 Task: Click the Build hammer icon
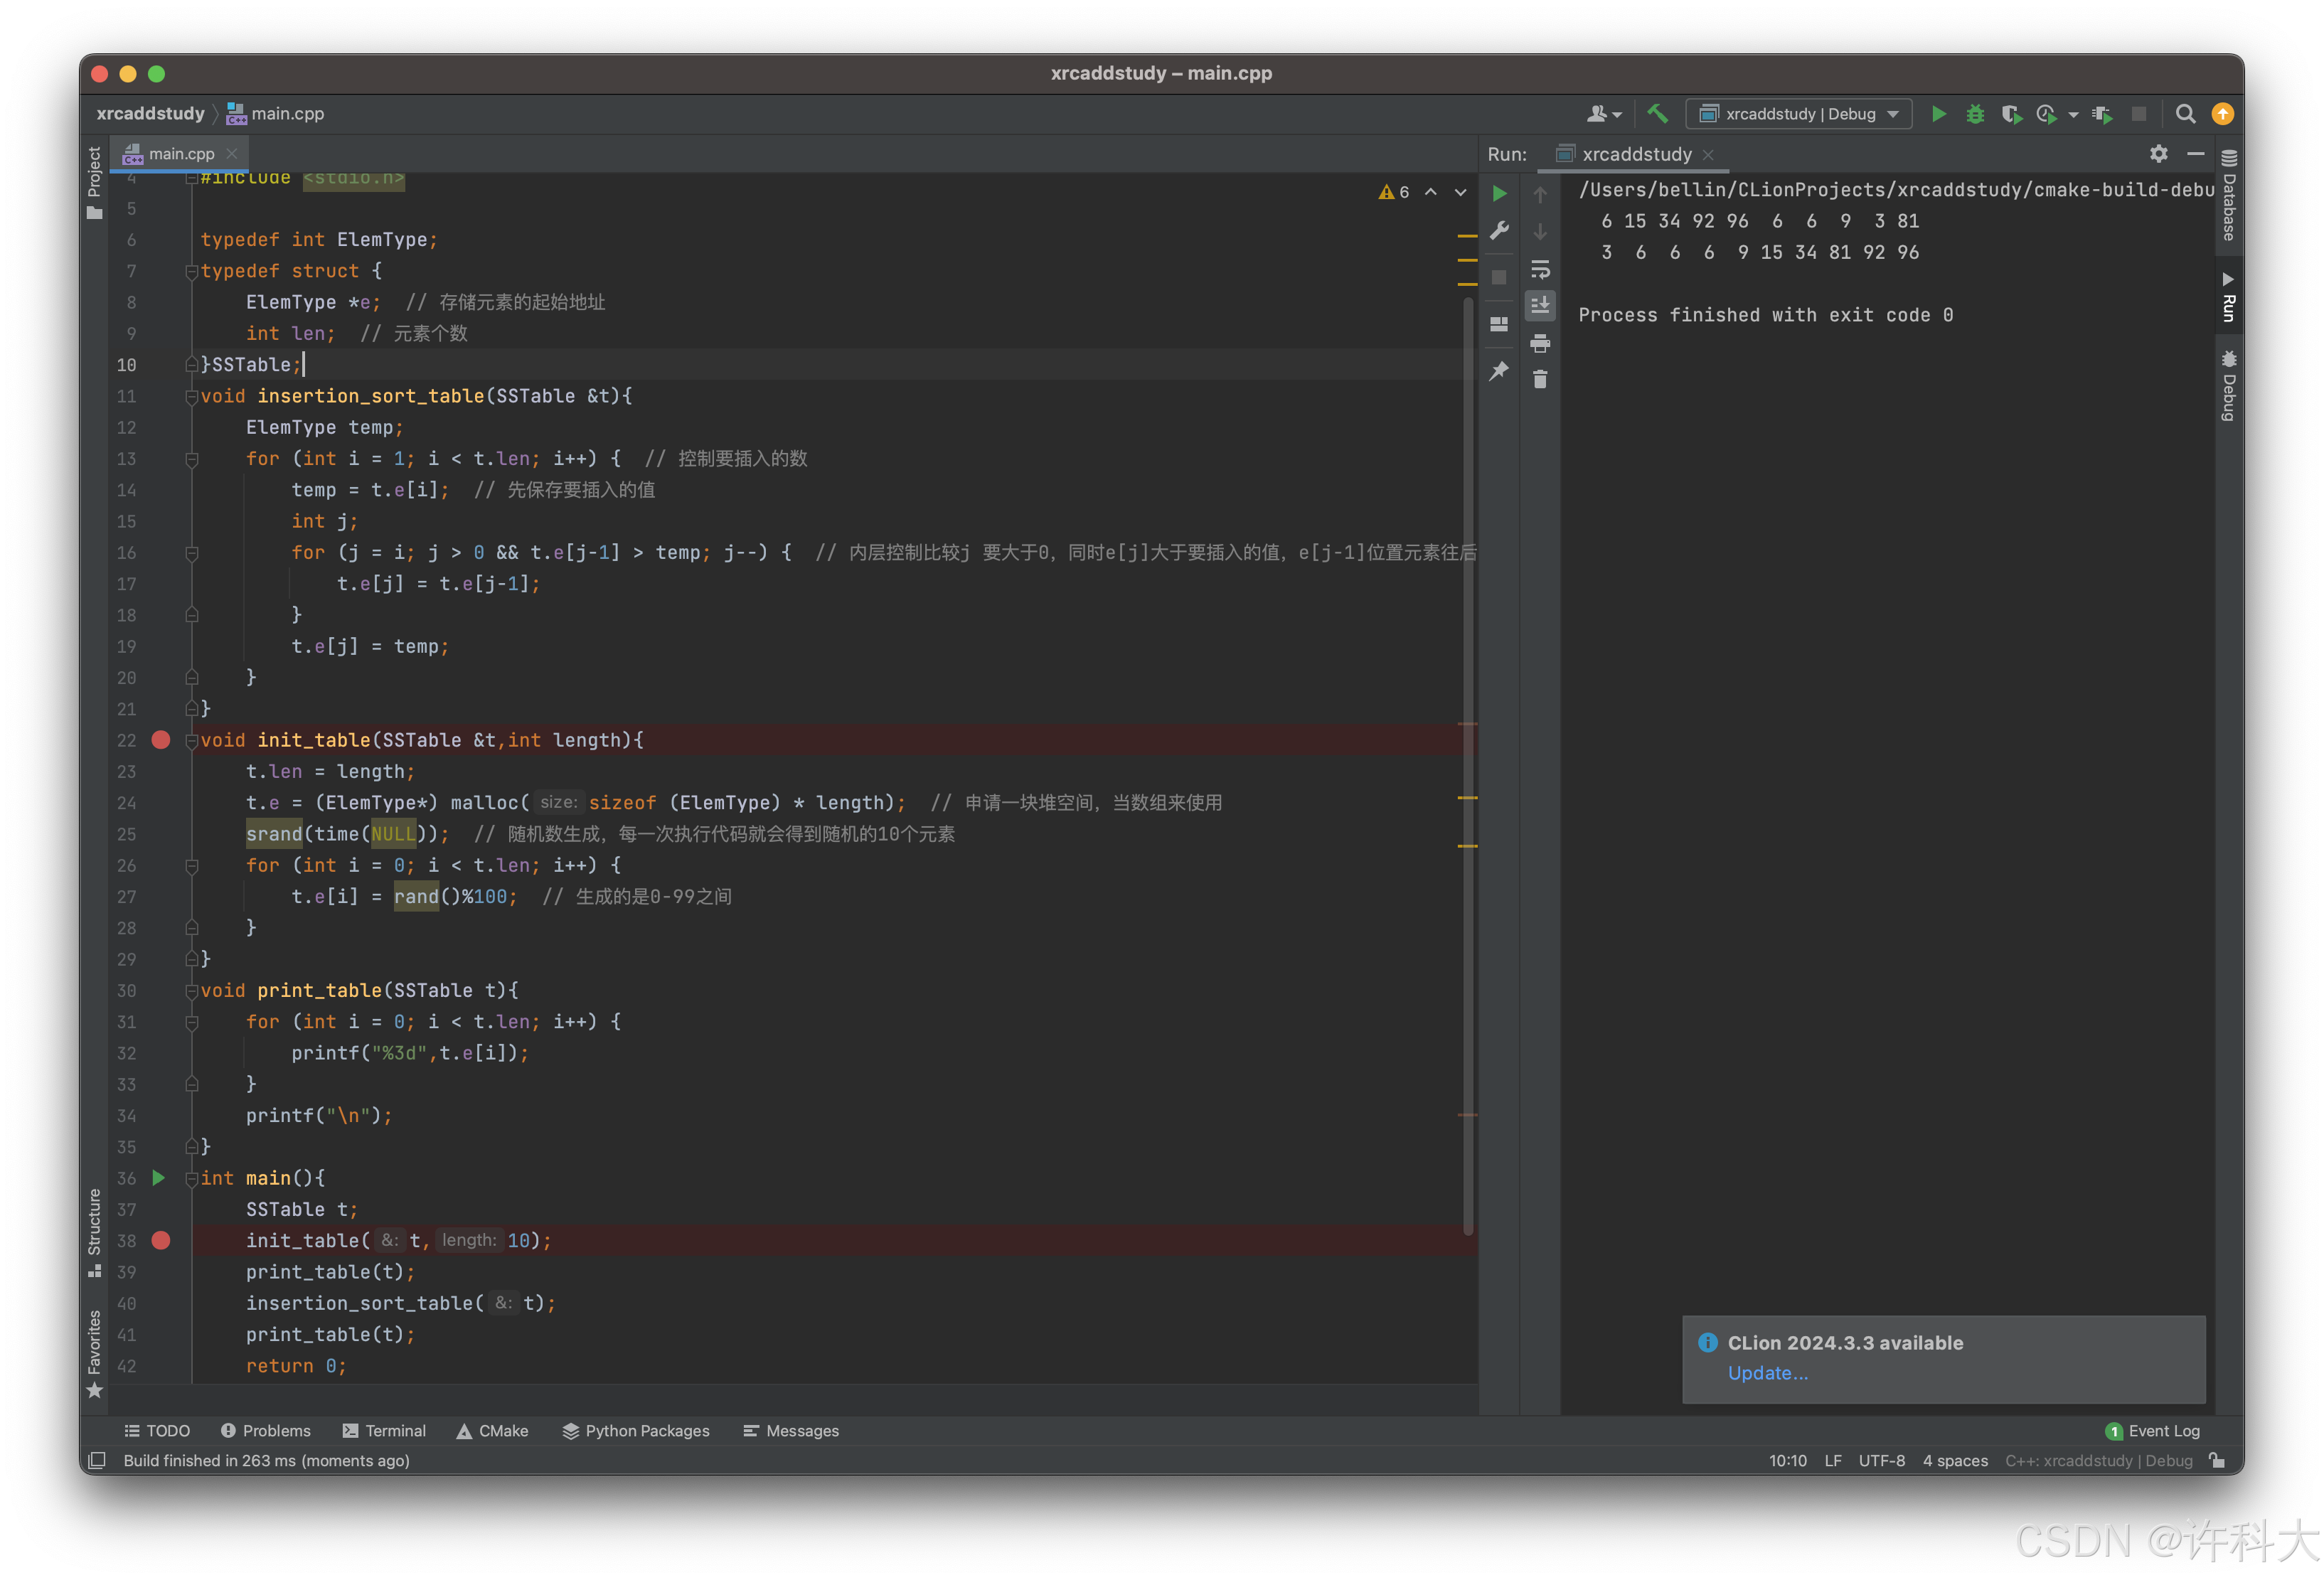coord(1657,114)
